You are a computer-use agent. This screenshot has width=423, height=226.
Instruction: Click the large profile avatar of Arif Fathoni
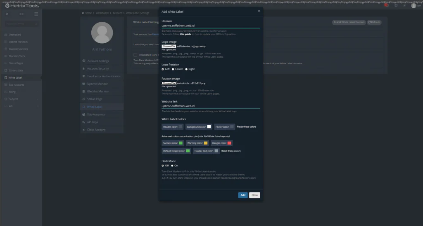click(102, 33)
